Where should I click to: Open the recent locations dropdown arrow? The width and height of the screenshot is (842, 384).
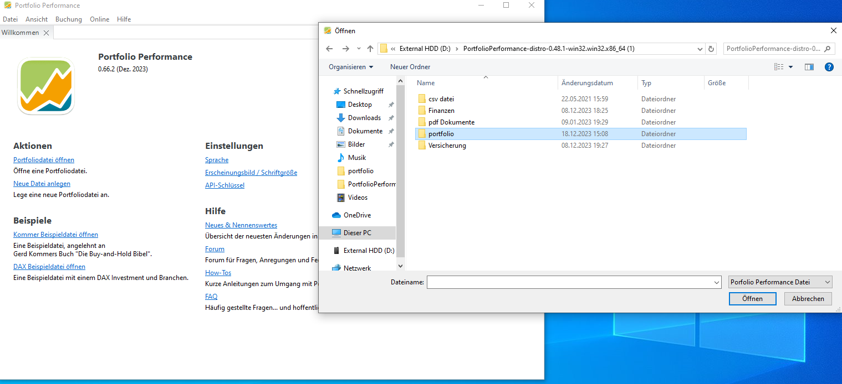[359, 49]
